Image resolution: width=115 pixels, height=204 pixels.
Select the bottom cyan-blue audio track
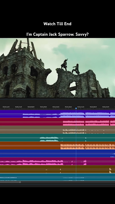pos(57,177)
